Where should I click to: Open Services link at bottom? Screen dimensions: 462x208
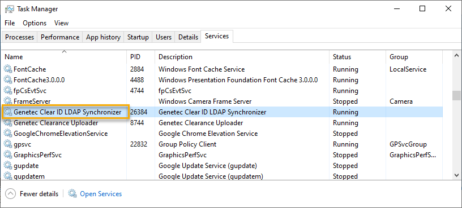coord(101,194)
